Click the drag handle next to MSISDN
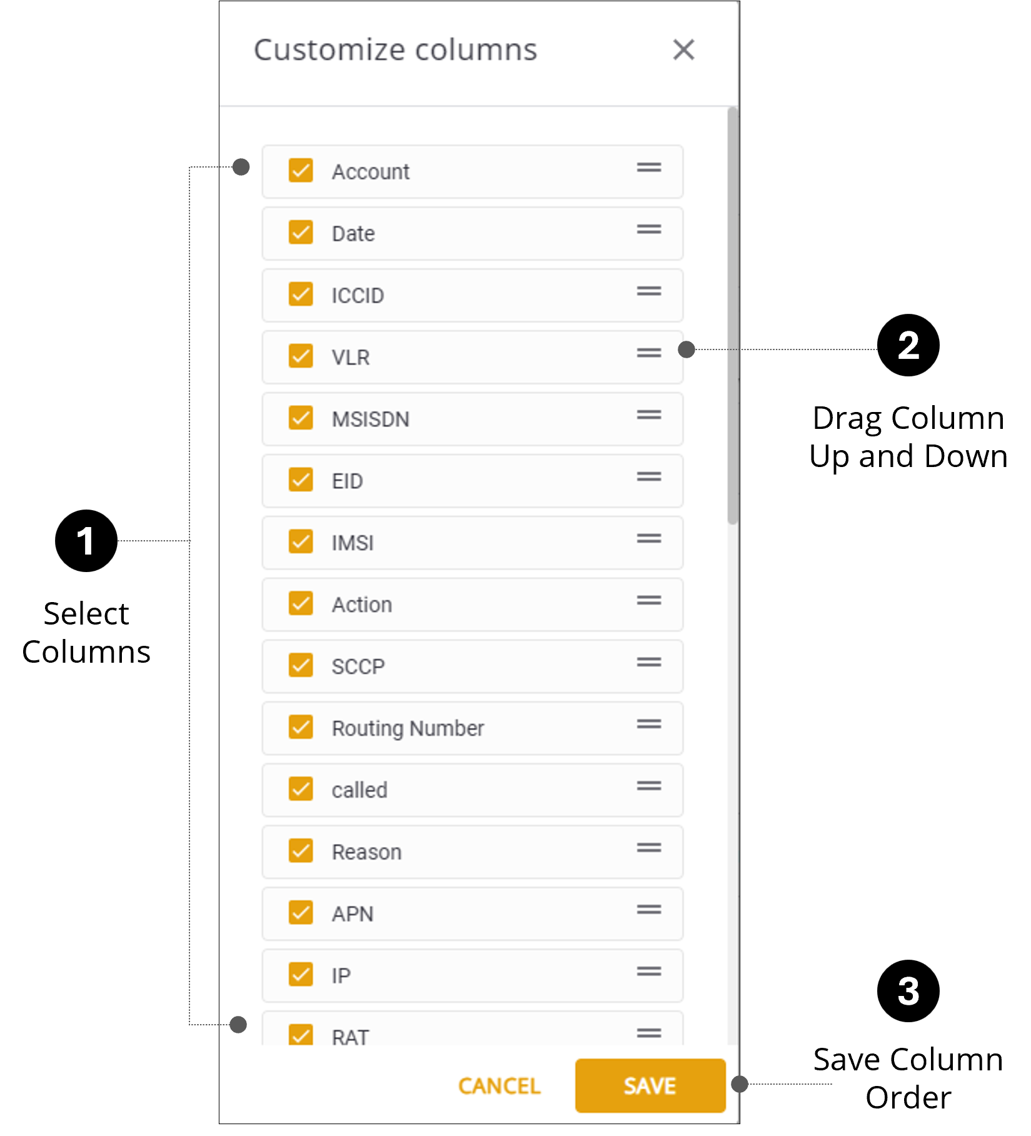1031x1136 pixels. pyautogui.click(x=649, y=415)
